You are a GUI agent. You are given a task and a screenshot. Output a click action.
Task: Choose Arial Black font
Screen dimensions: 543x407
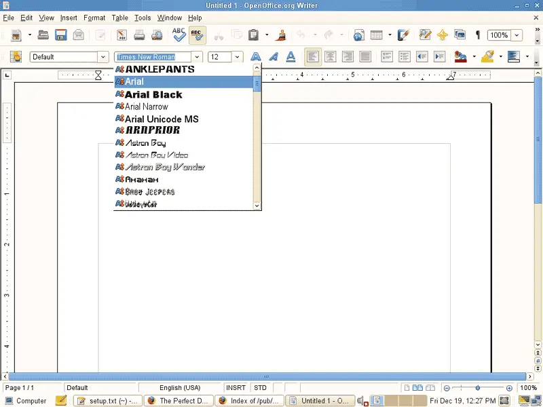pos(184,94)
